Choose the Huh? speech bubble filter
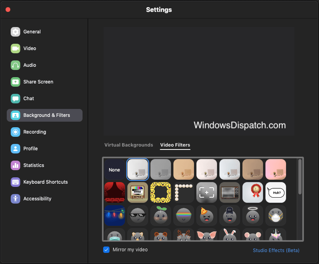The image size is (319, 264). pyautogui.click(x=276, y=192)
